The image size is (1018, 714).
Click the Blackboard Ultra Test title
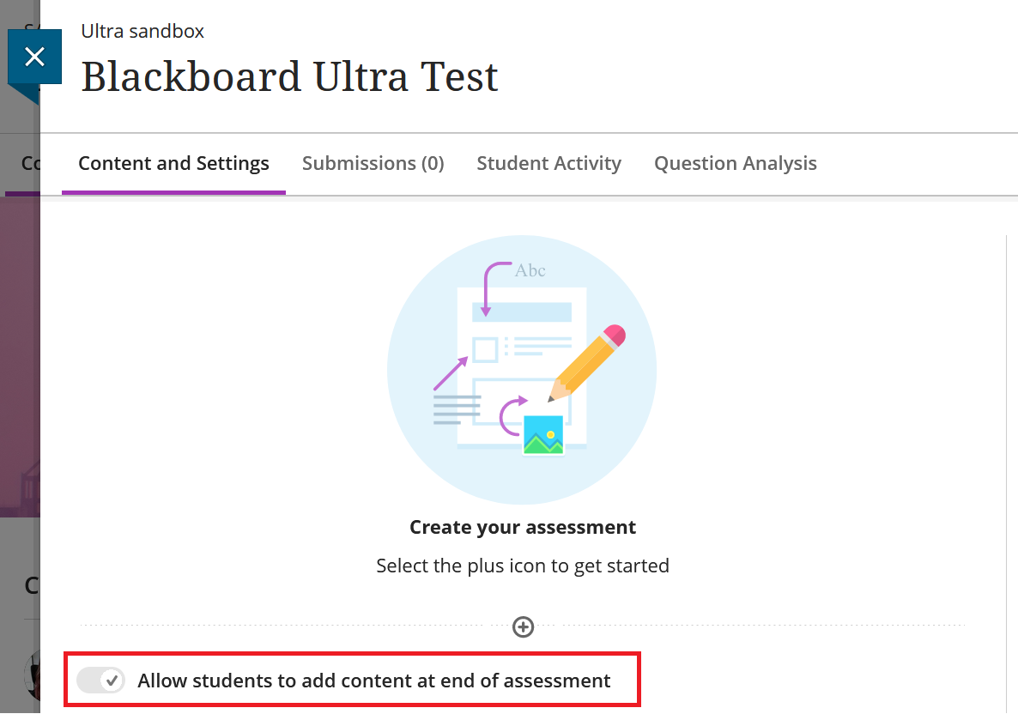(289, 77)
